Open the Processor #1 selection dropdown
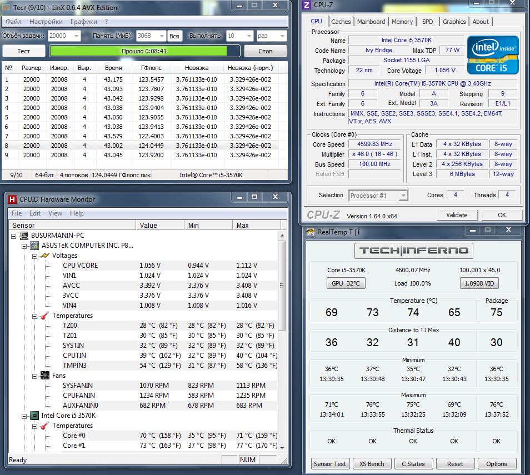 pos(403,196)
